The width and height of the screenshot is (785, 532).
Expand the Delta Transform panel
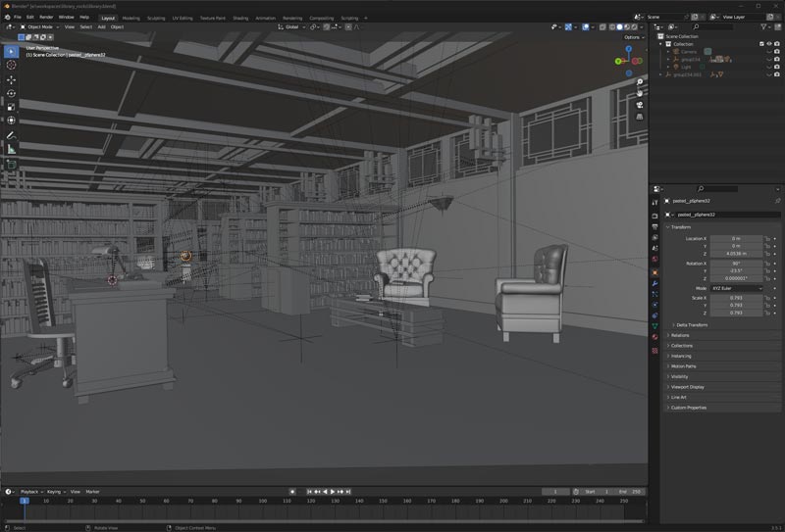(x=692, y=324)
